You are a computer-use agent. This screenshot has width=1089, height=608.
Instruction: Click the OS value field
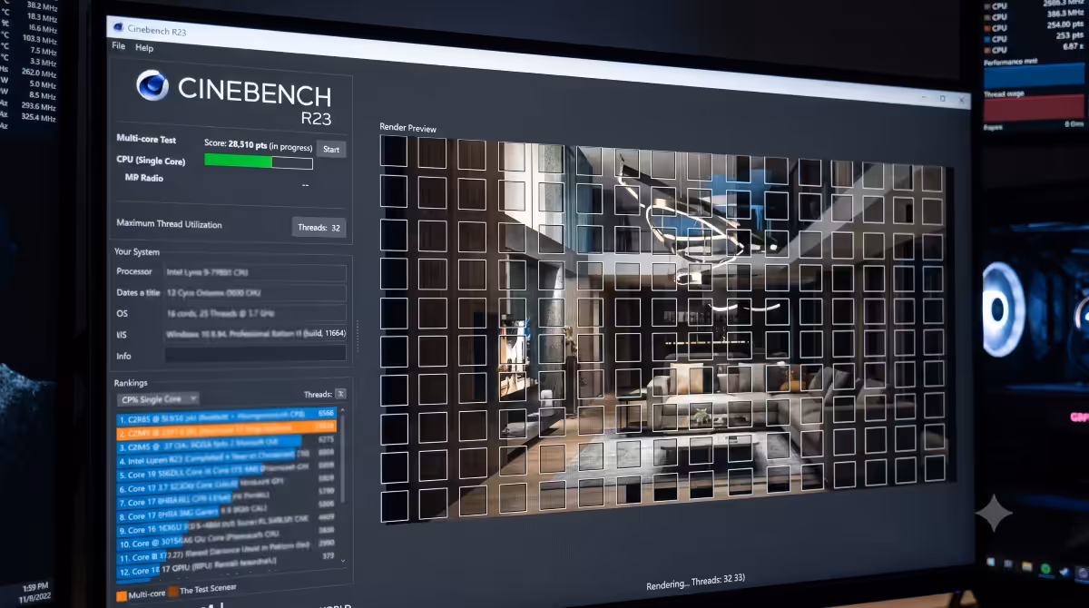click(x=254, y=314)
